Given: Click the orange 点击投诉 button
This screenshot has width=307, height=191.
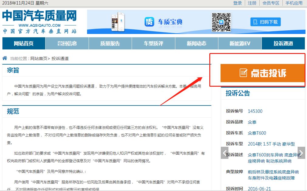Looking at the screenshot, I should pos(263,72).
